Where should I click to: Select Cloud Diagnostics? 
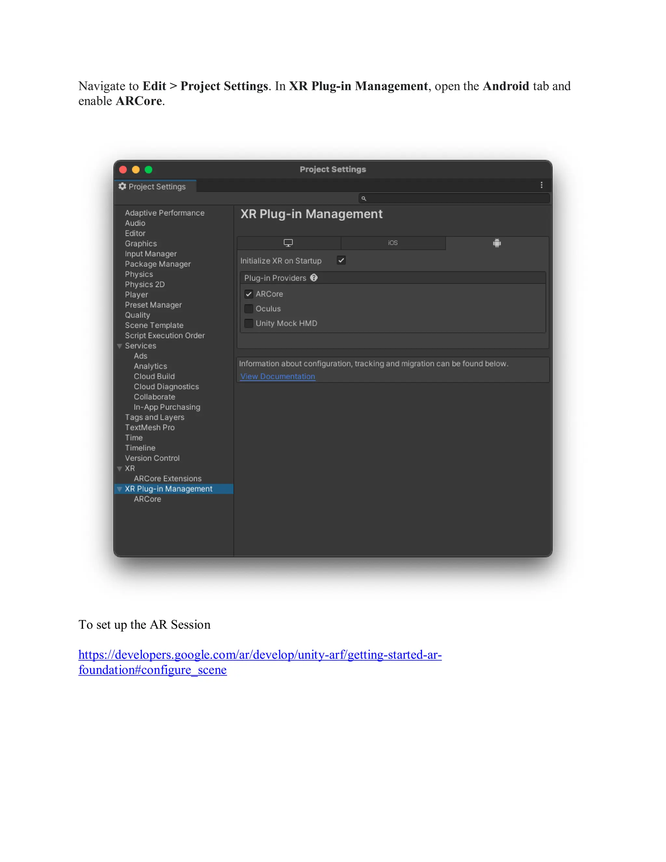166,387
